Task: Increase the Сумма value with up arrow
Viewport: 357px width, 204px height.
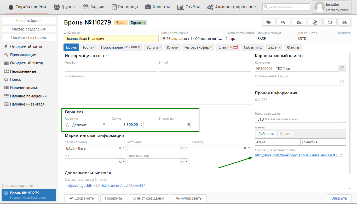Action: tap(141, 123)
